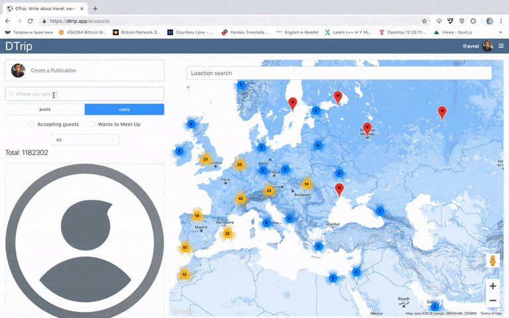This screenshot has width=509, height=318.
Task: Switch to the posts tab
Action: 45,109
